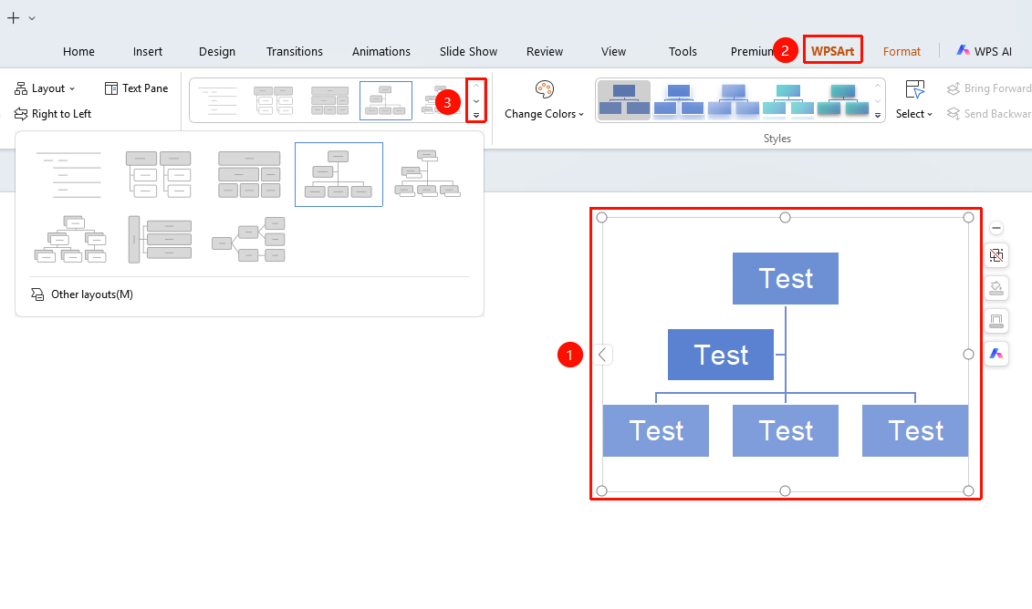
Task: Open the Format tab
Action: pos(902,51)
